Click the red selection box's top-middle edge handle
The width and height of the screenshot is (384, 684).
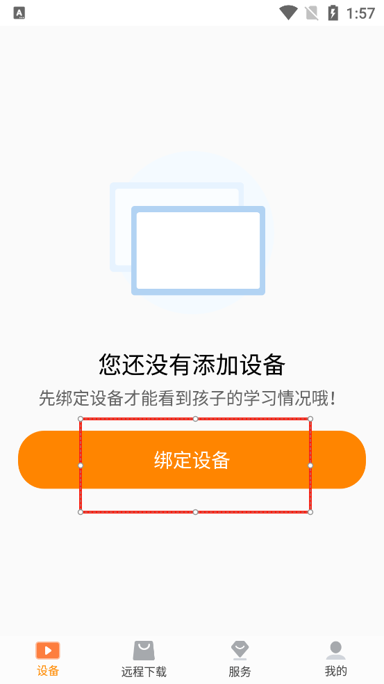196,419
